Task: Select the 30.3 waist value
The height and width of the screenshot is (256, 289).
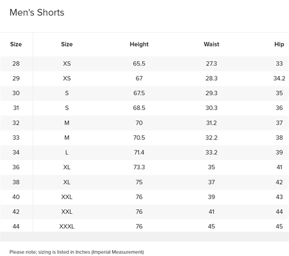Action: coord(212,108)
